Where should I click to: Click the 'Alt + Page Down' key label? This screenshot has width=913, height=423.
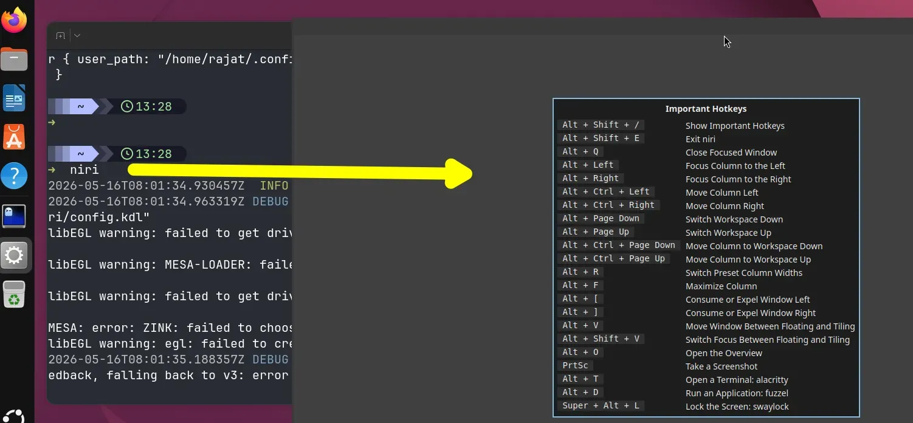coord(601,218)
